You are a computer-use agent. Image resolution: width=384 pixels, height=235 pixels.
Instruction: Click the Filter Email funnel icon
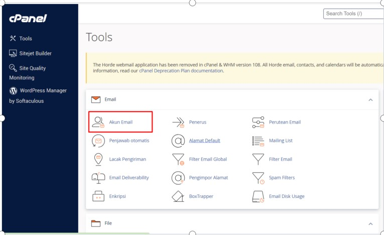tap(258, 159)
